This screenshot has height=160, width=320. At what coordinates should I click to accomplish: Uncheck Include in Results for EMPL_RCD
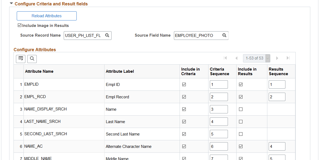(x=241, y=97)
